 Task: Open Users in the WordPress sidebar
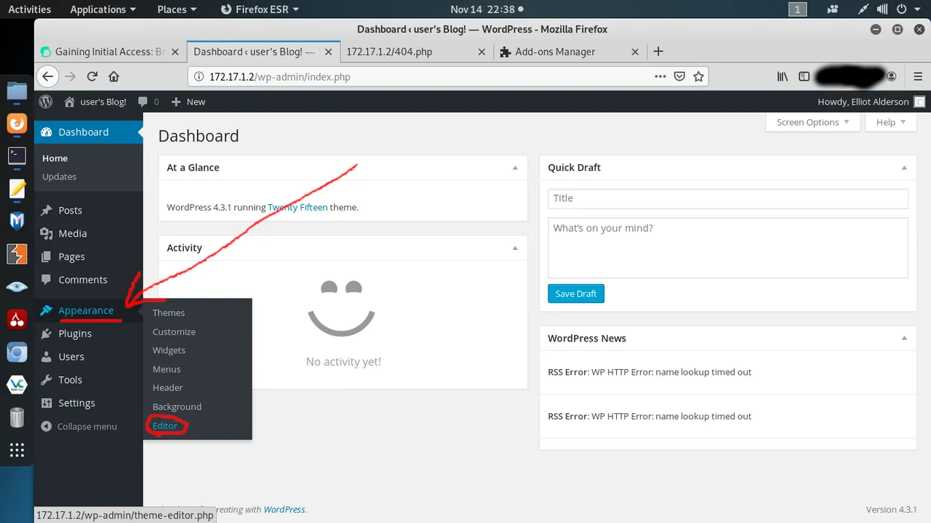tap(71, 357)
